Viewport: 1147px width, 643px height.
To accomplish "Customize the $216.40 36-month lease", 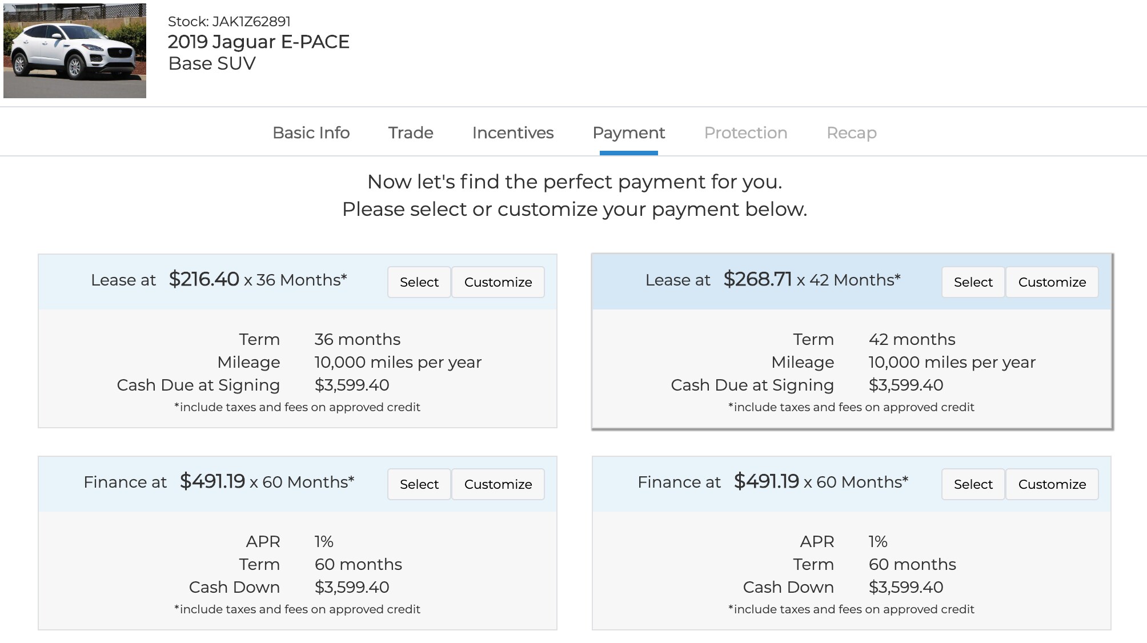I will (498, 282).
